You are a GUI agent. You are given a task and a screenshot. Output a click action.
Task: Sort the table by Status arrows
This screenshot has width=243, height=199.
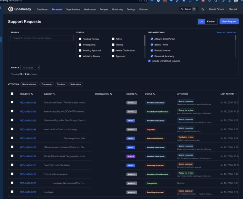coord(154,94)
